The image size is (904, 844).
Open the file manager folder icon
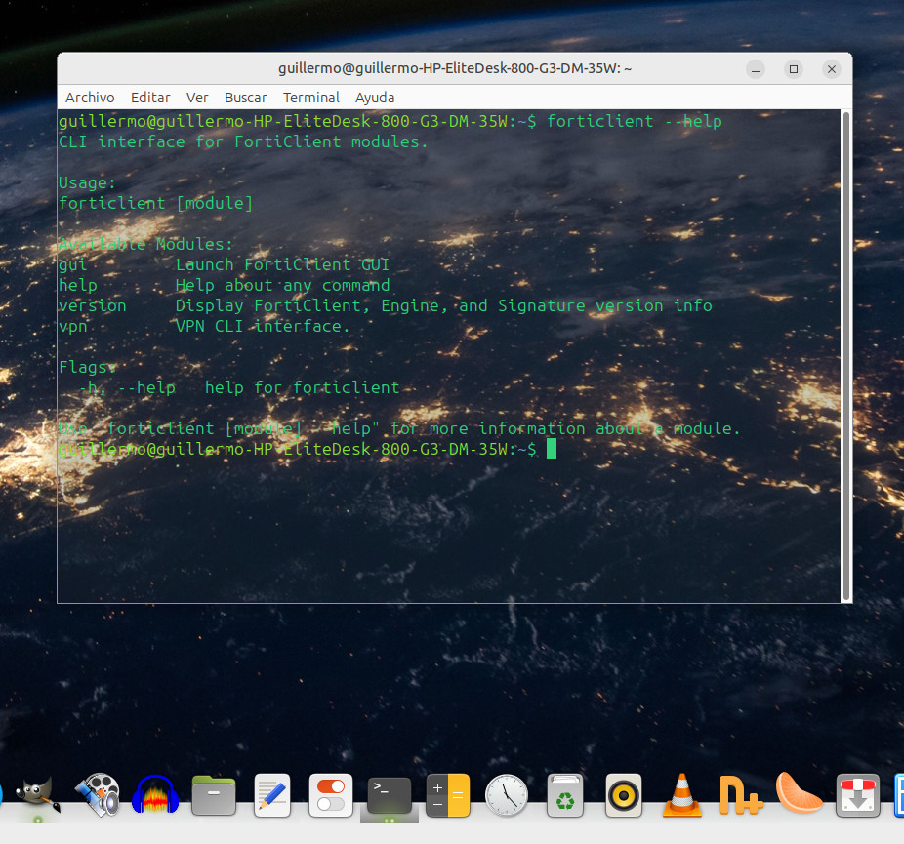click(214, 795)
